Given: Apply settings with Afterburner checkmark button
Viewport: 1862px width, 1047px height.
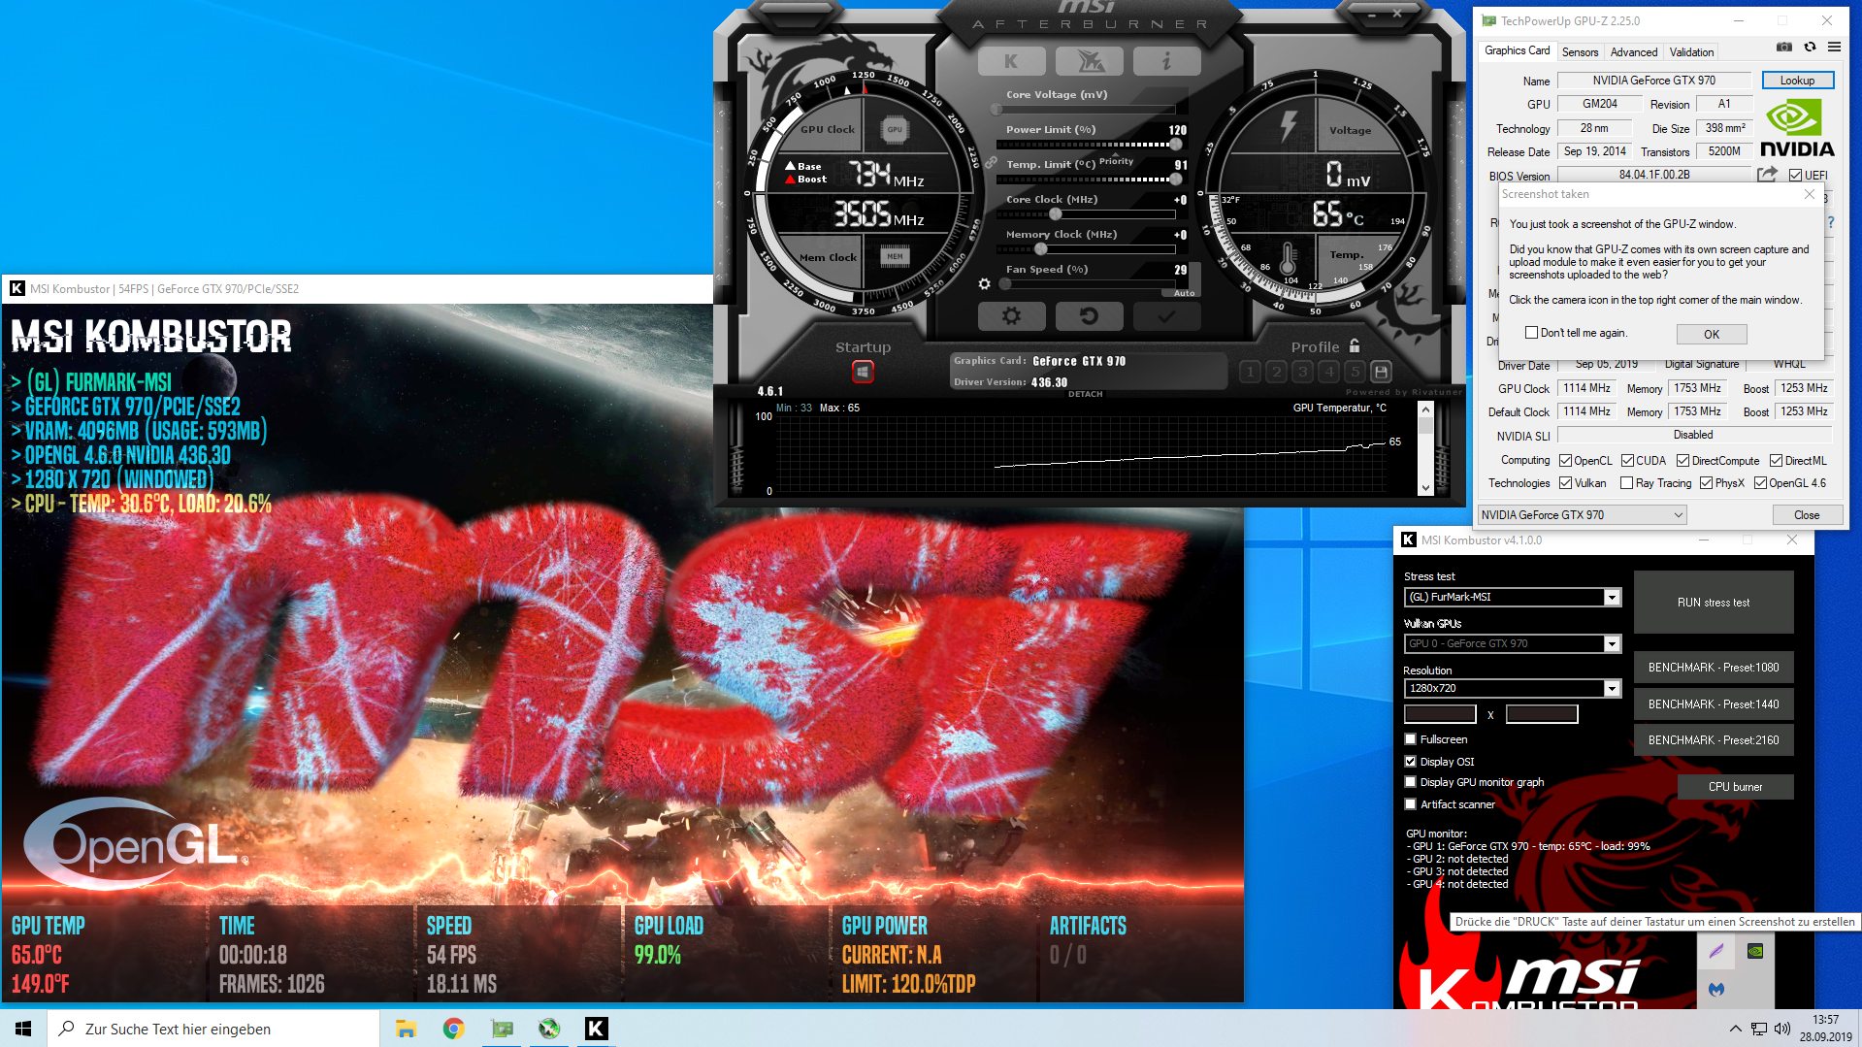Looking at the screenshot, I should pyautogui.click(x=1166, y=315).
